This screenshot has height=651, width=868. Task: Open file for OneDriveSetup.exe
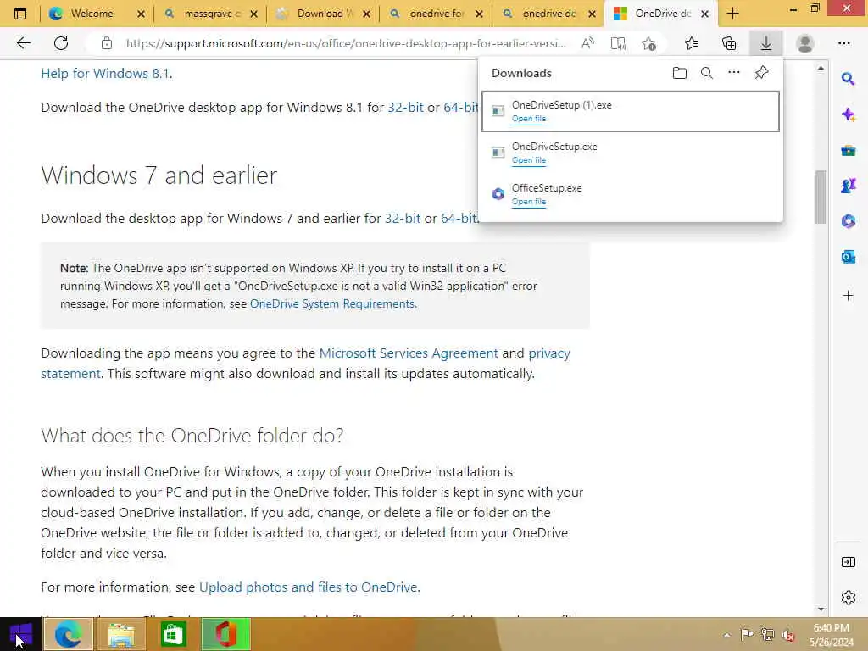pos(529,160)
